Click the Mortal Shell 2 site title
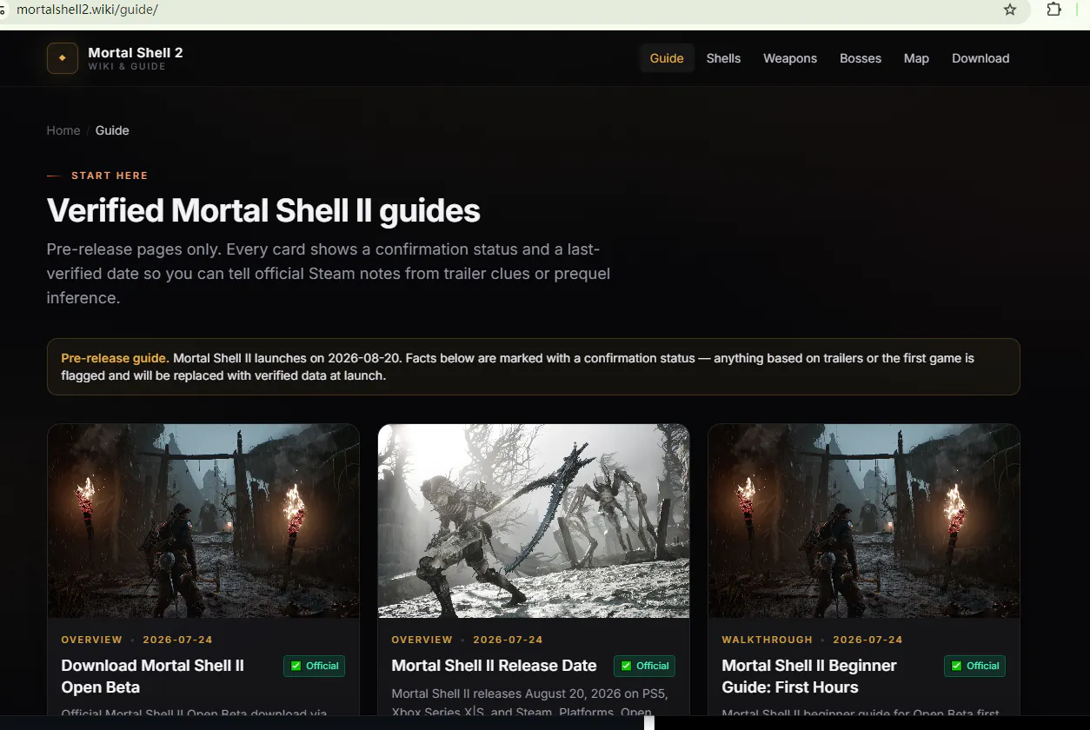 coord(136,52)
